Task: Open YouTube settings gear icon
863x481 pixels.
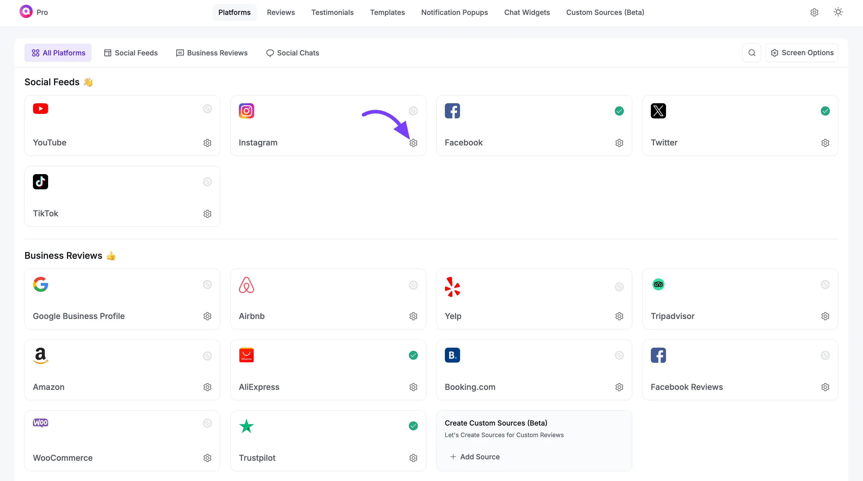Action: [x=207, y=143]
